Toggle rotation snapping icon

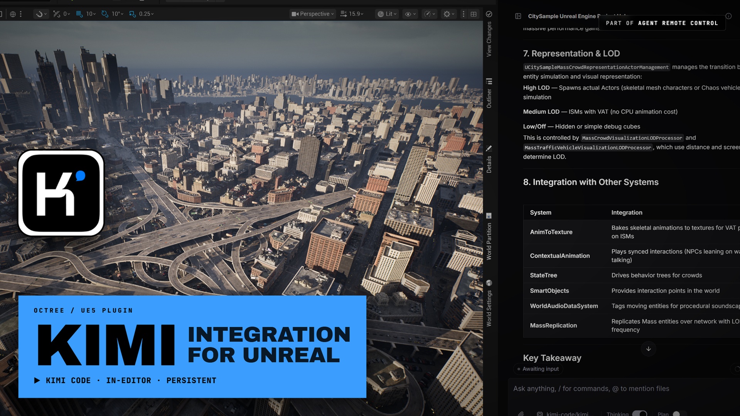click(105, 14)
